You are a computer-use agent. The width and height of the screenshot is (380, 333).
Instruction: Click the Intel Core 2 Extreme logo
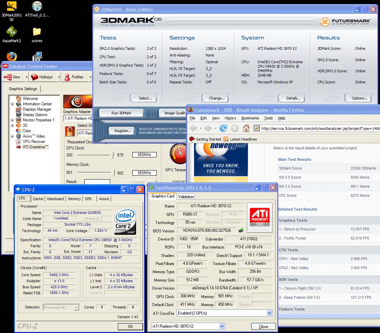(125, 221)
